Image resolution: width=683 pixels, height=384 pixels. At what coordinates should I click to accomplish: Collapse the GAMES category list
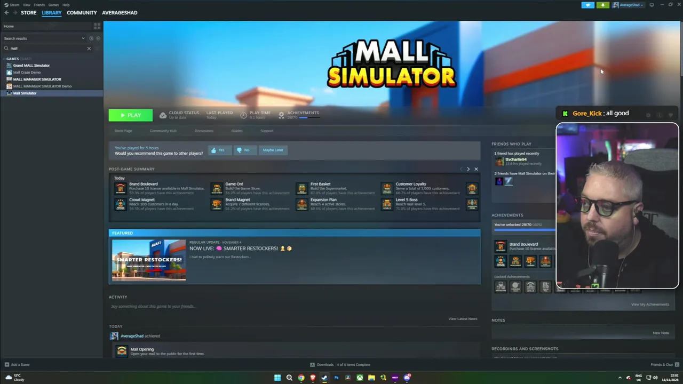[x=4, y=59]
